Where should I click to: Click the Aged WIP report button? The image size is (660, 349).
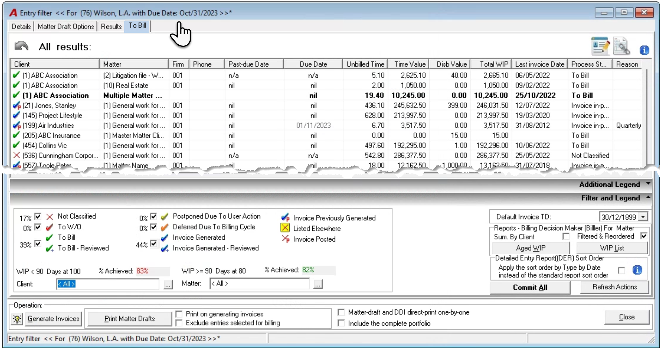(531, 248)
